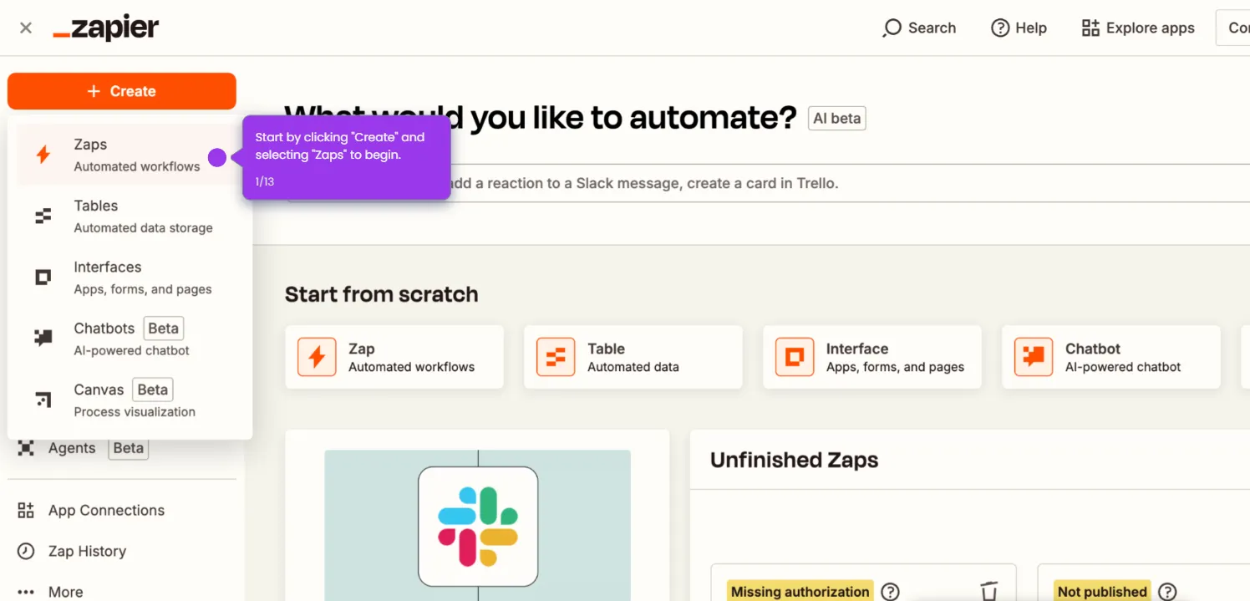Select the Zaps lightning bolt icon

(x=43, y=155)
